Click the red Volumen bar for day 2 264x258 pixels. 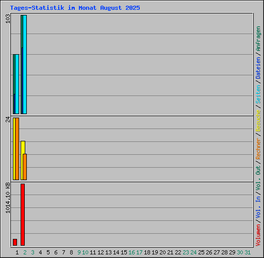click(23, 215)
